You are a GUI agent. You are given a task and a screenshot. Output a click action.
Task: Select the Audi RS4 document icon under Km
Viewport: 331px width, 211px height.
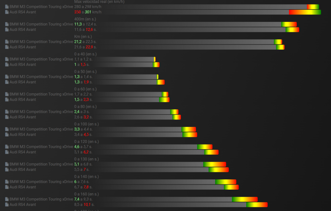tap(7, 47)
